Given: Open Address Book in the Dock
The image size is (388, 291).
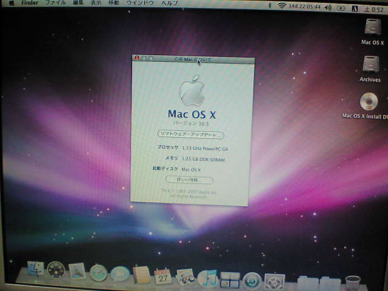Looking at the screenshot, I should click(x=141, y=275).
